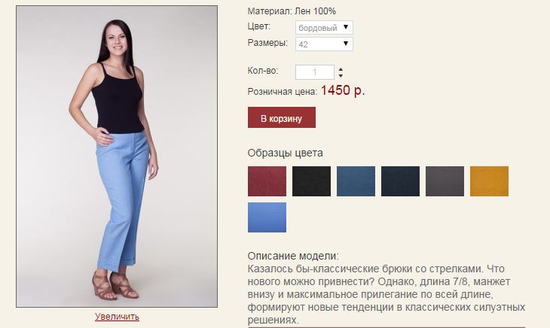550x328 pixels.
Task: Click the Кол-во quantity input field
Action: pos(315,72)
